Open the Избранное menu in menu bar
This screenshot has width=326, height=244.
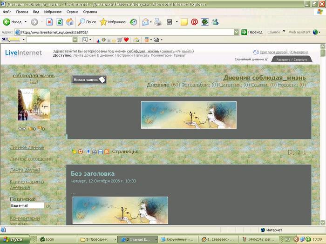click(x=53, y=12)
